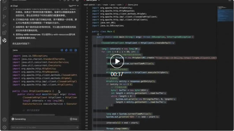Click 'long end = System.currentTimeMillis();' line
This screenshot has width=234, height=131.
(x=129, y=114)
